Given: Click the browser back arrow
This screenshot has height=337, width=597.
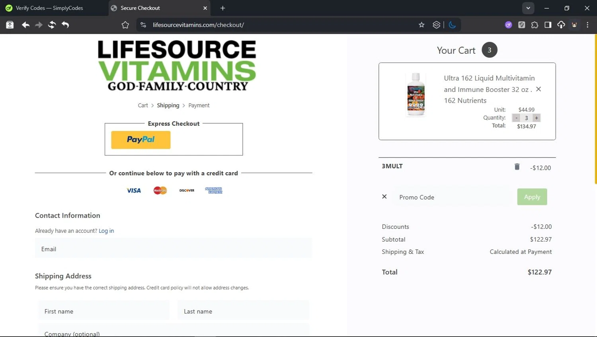Looking at the screenshot, I should click(25, 25).
